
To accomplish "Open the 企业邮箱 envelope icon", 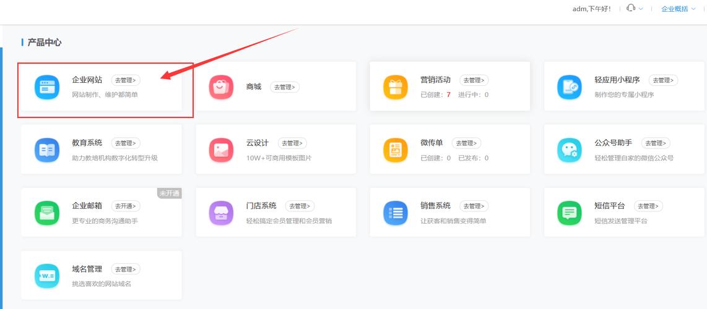I will (47, 213).
